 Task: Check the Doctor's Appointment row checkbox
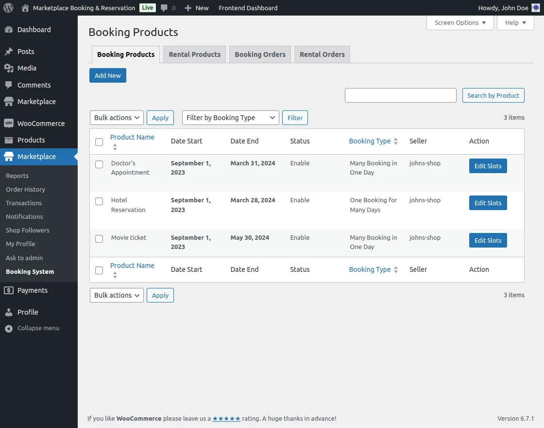tap(99, 164)
